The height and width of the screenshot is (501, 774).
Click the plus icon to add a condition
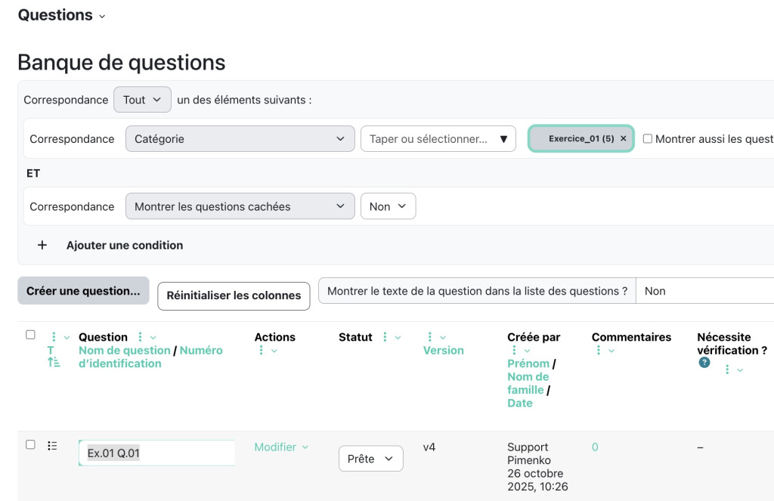point(42,245)
